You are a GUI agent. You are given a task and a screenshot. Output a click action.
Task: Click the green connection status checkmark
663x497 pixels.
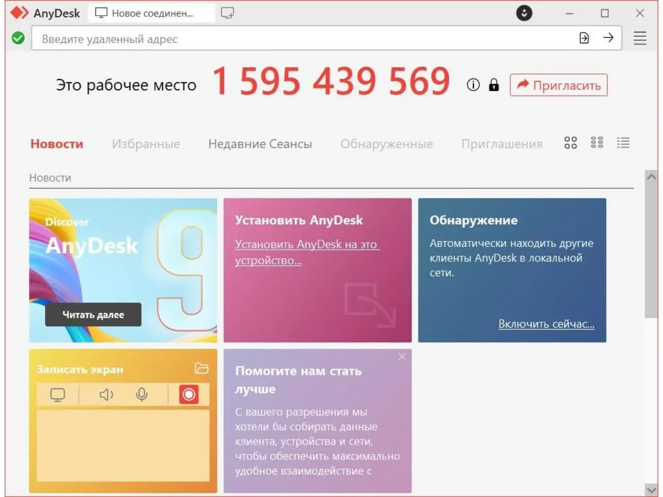[x=18, y=38]
